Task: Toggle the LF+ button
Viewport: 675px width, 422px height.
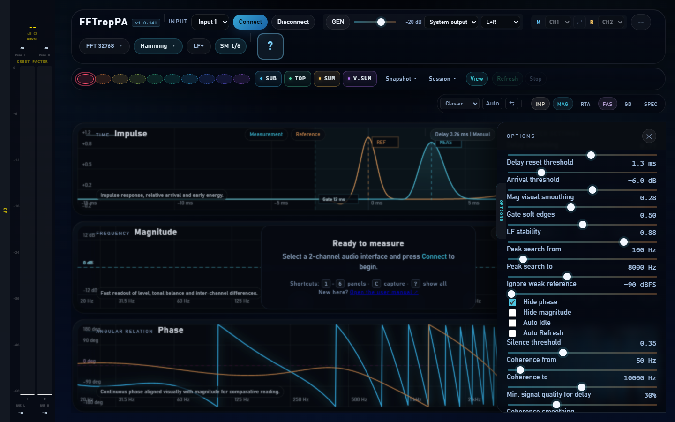Action: (199, 46)
